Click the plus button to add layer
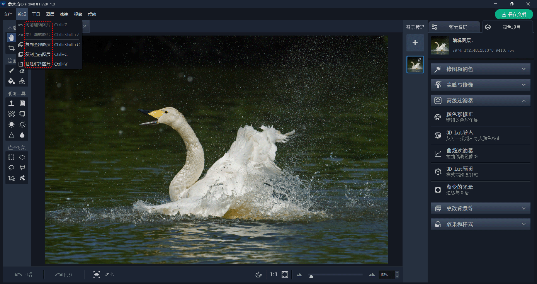This screenshot has width=537, height=284. click(x=415, y=43)
